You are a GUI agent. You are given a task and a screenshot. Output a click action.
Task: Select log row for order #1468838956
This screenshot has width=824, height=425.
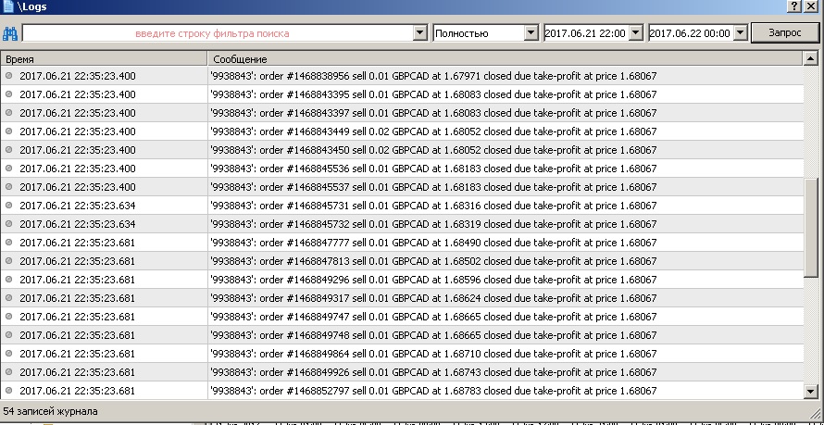coord(402,76)
